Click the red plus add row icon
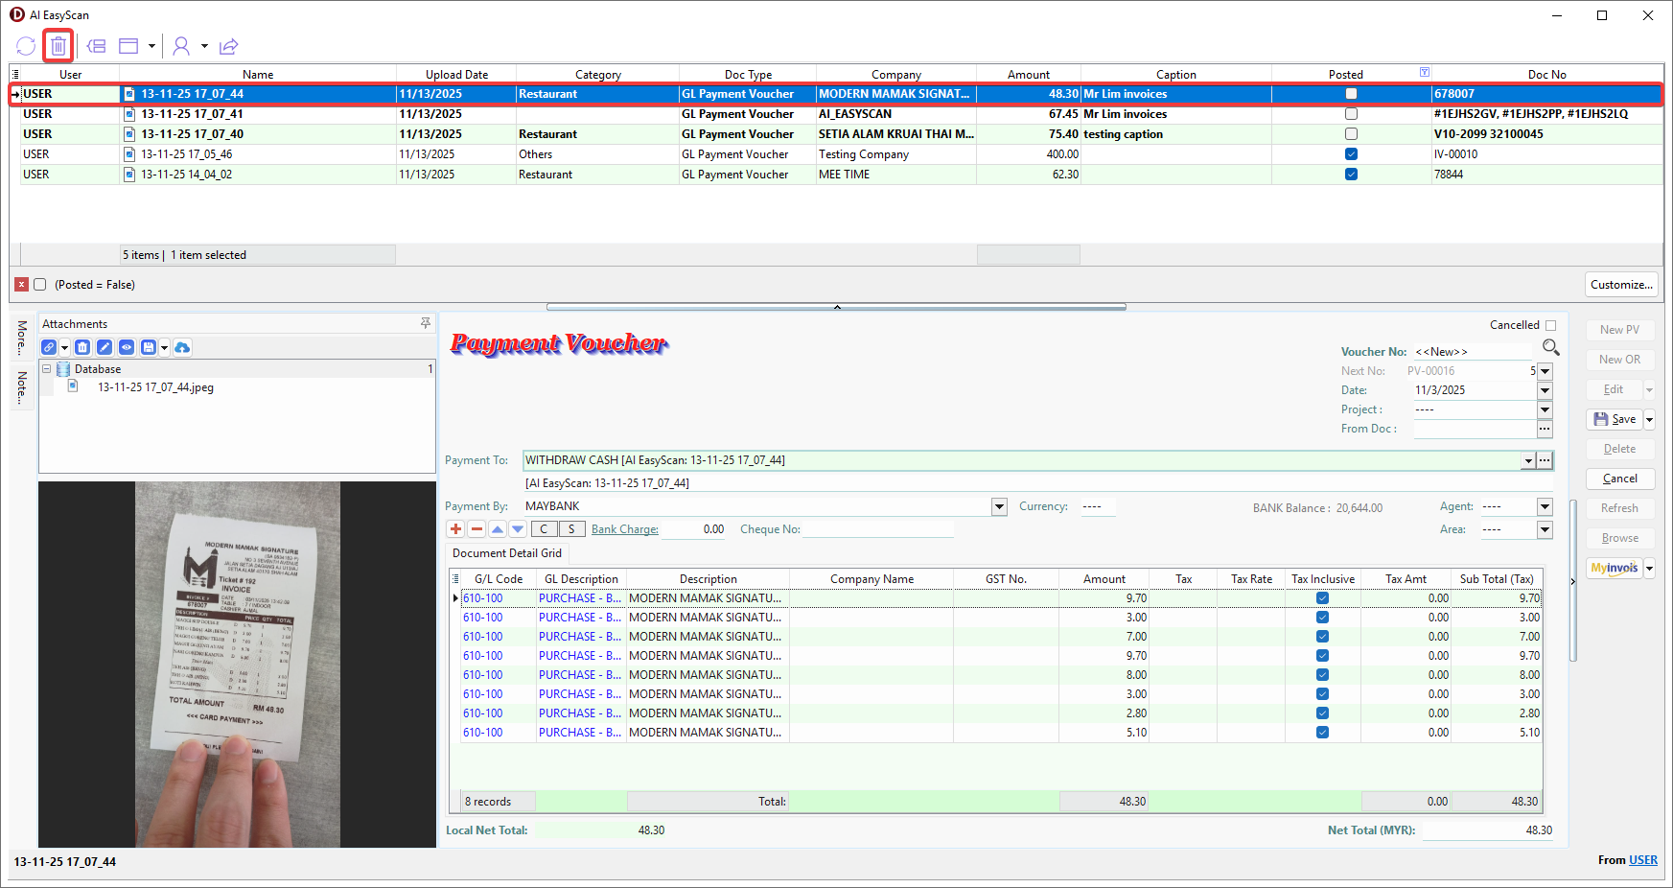The width and height of the screenshot is (1673, 888). (x=455, y=529)
